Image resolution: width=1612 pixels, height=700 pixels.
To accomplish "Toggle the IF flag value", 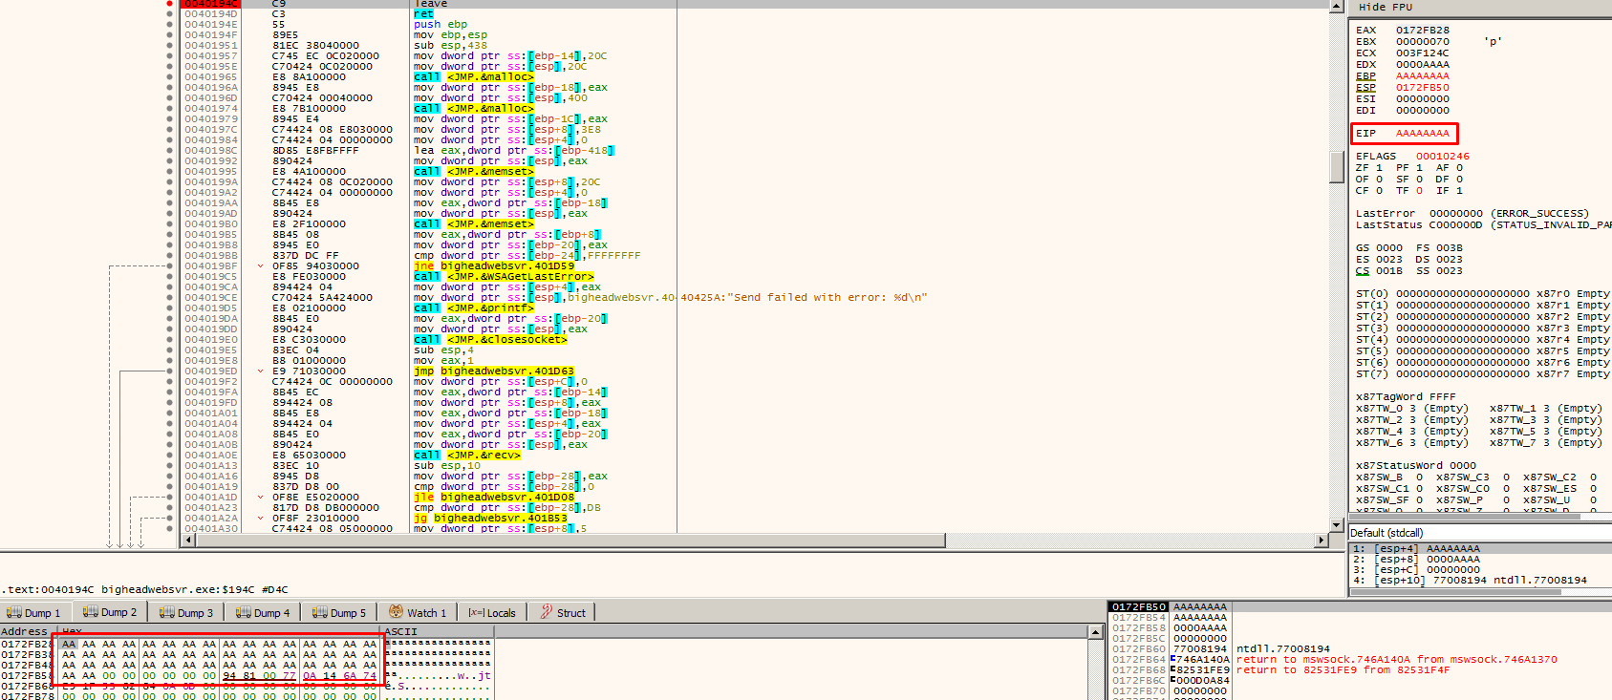I will [x=1459, y=191].
